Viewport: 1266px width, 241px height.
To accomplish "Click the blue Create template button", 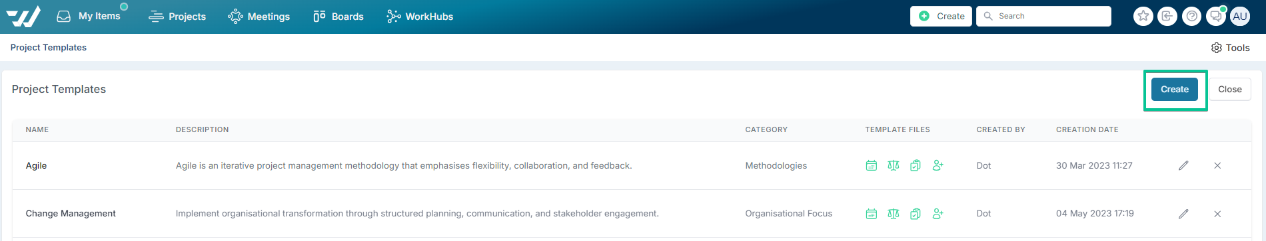I will [1174, 89].
